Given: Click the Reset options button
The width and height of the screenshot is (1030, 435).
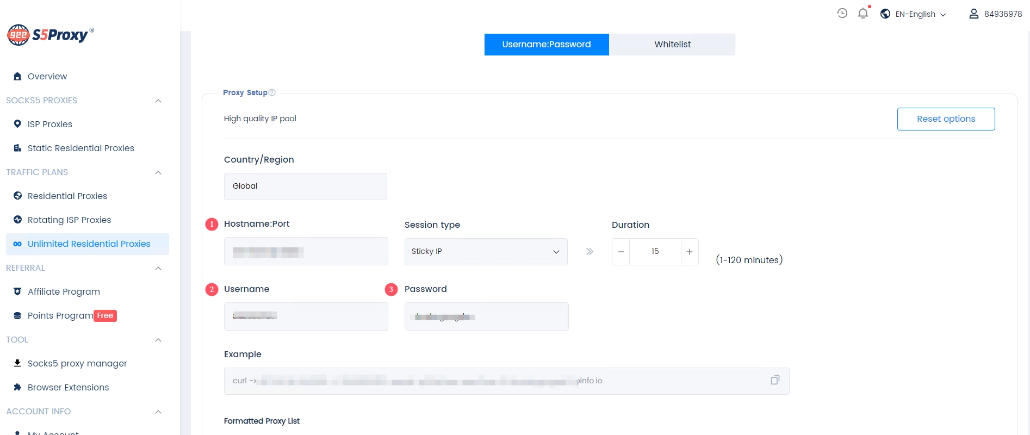Looking at the screenshot, I should click(x=946, y=119).
